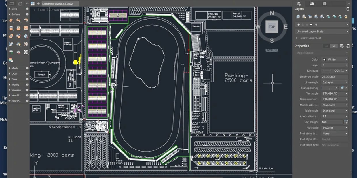Expand the tool set chevrons at top left

(x=27, y=3)
